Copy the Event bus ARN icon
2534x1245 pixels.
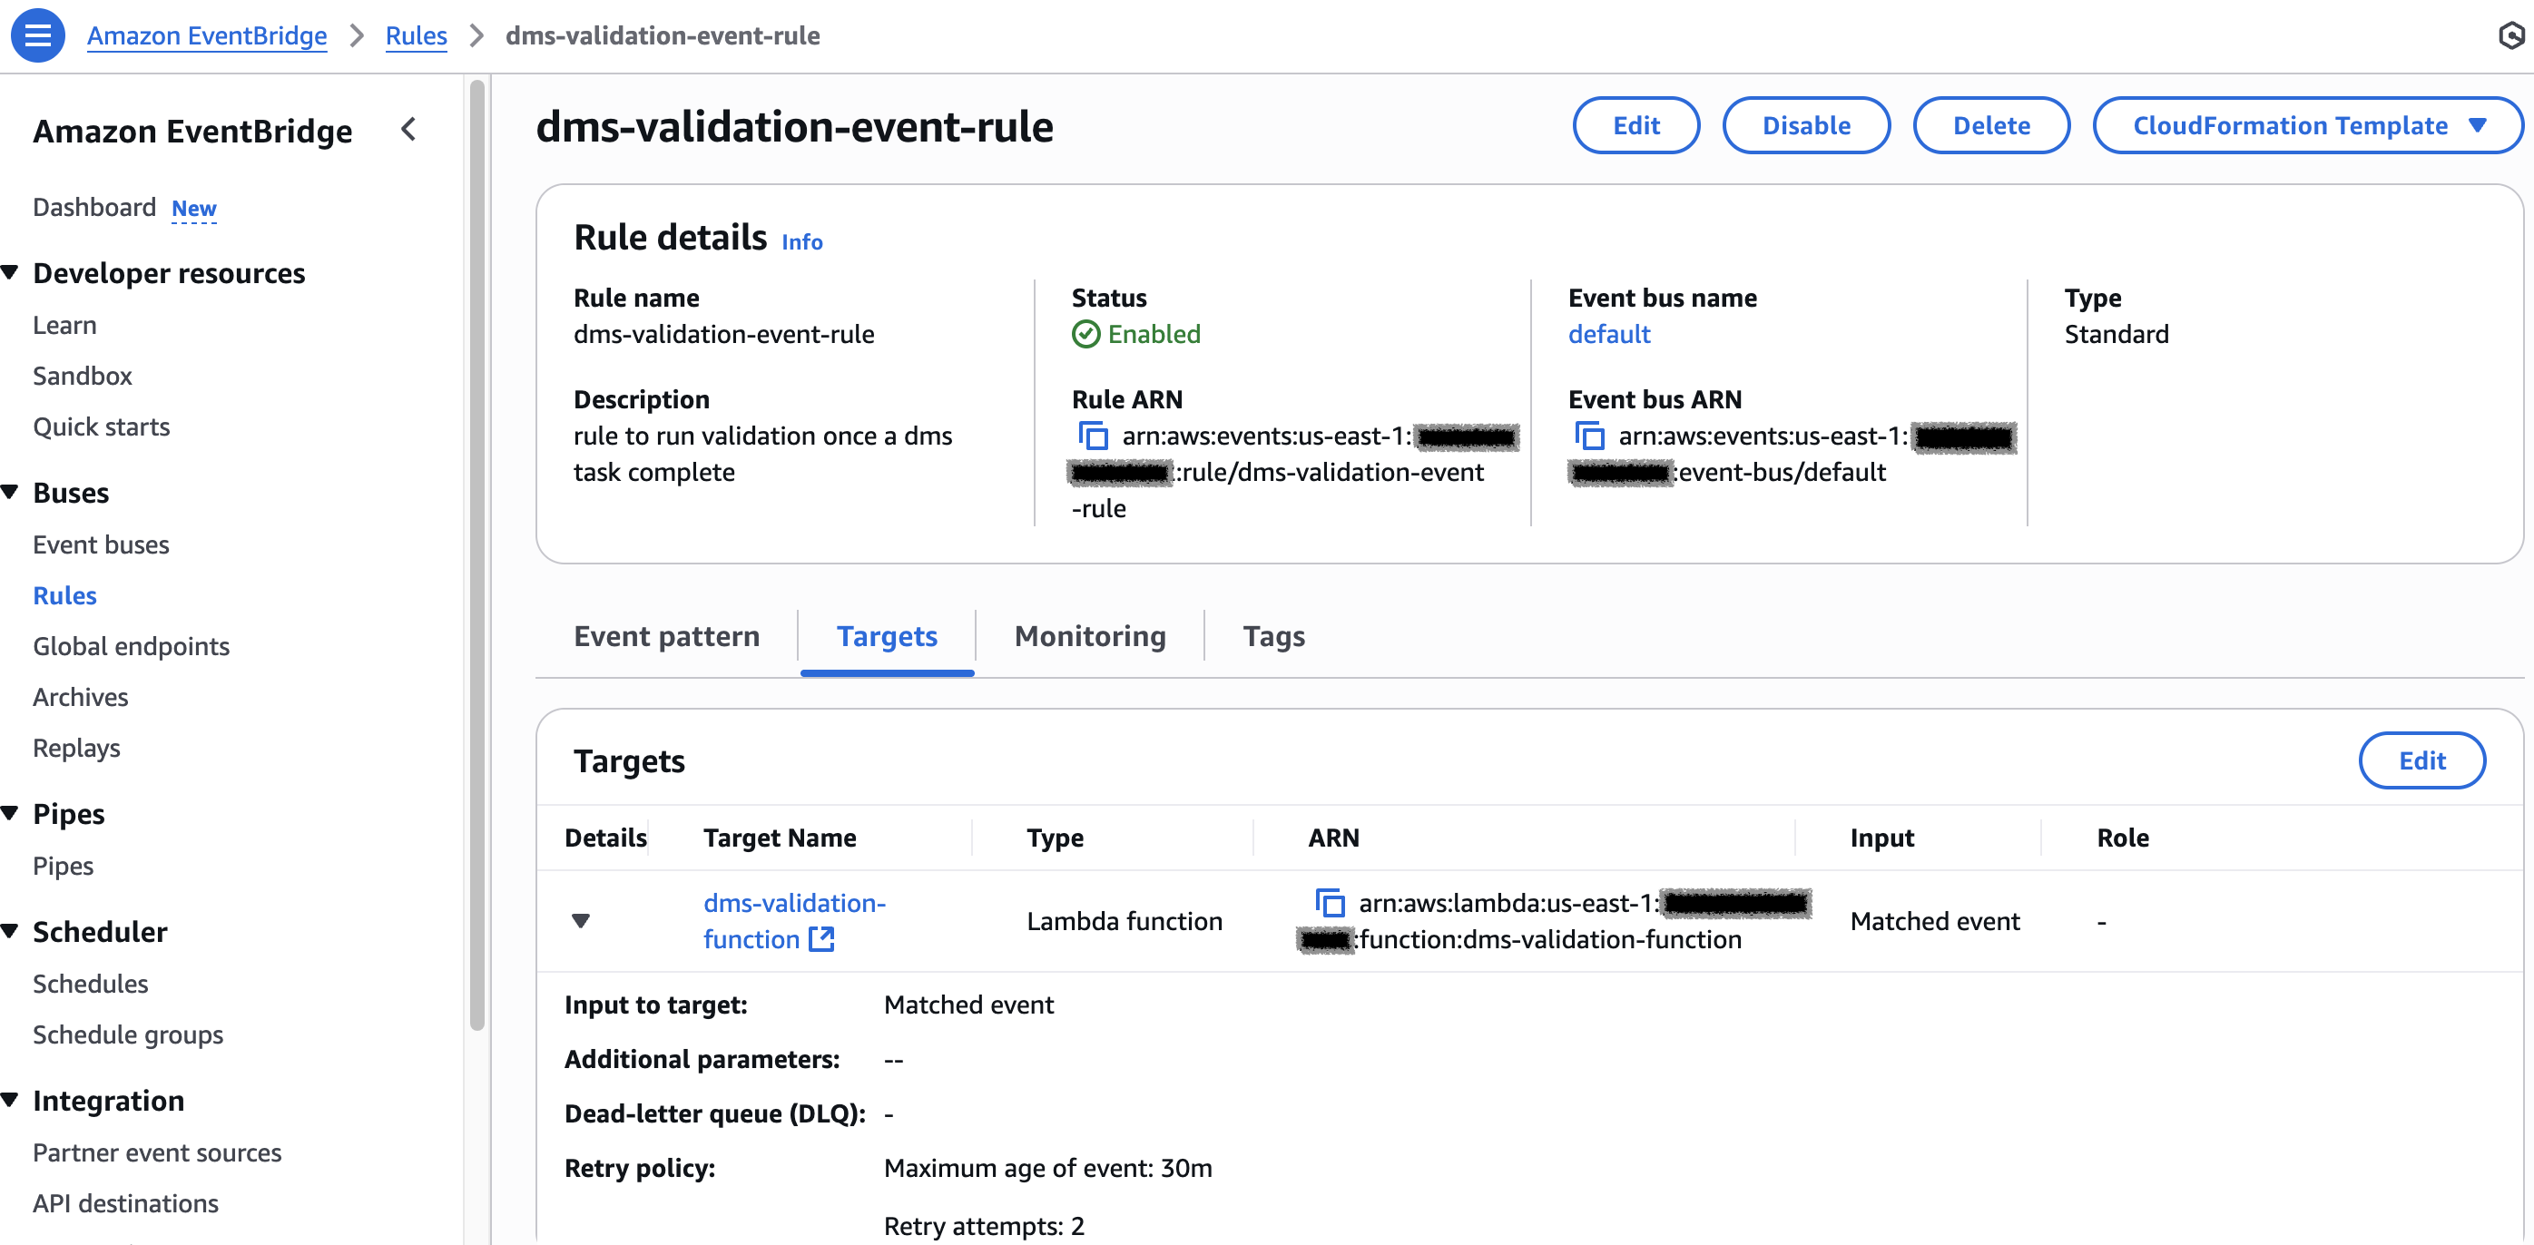[x=1590, y=436]
